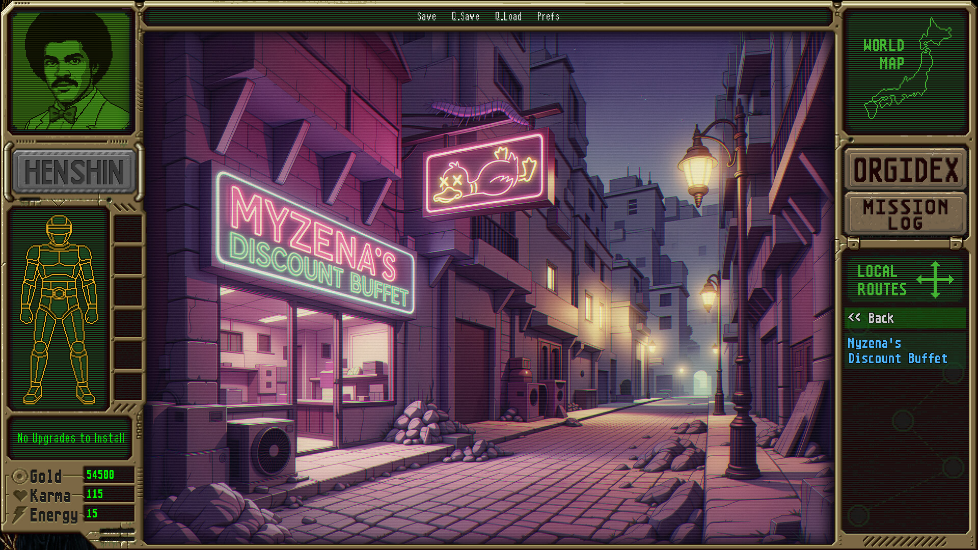
Task: Go back via the Back option
Action: point(905,318)
